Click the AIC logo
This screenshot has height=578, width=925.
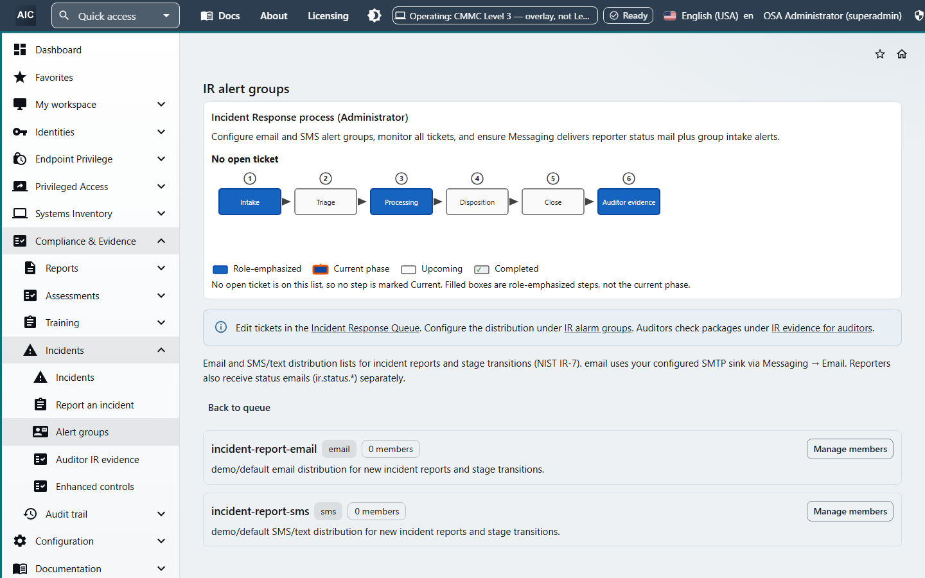tap(26, 15)
